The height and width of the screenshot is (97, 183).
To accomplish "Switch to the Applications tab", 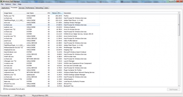I will click(x=5, y=8).
